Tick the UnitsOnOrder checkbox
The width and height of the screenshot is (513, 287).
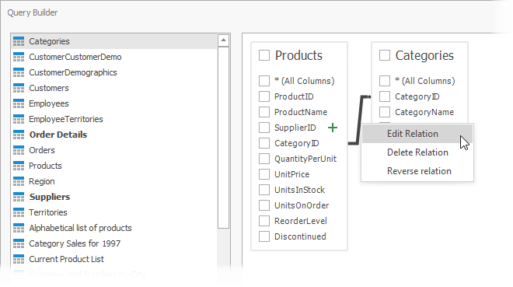coord(264,205)
